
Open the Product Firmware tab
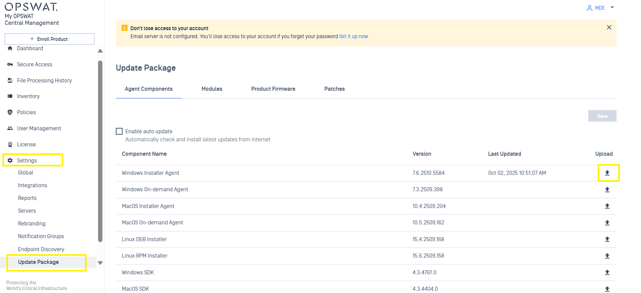click(273, 89)
